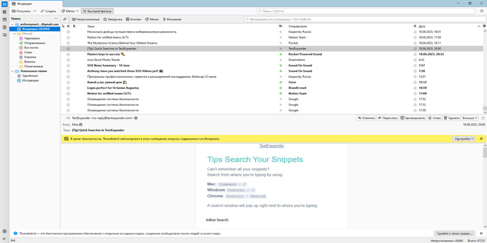The width and height of the screenshot is (487, 243).
Task: Toggle the Quick Filter toolbar button
Action: click(x=97, y=11)
